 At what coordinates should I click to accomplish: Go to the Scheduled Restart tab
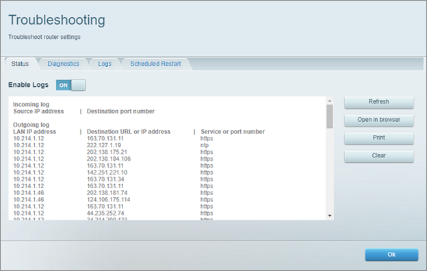pos(155,64)
